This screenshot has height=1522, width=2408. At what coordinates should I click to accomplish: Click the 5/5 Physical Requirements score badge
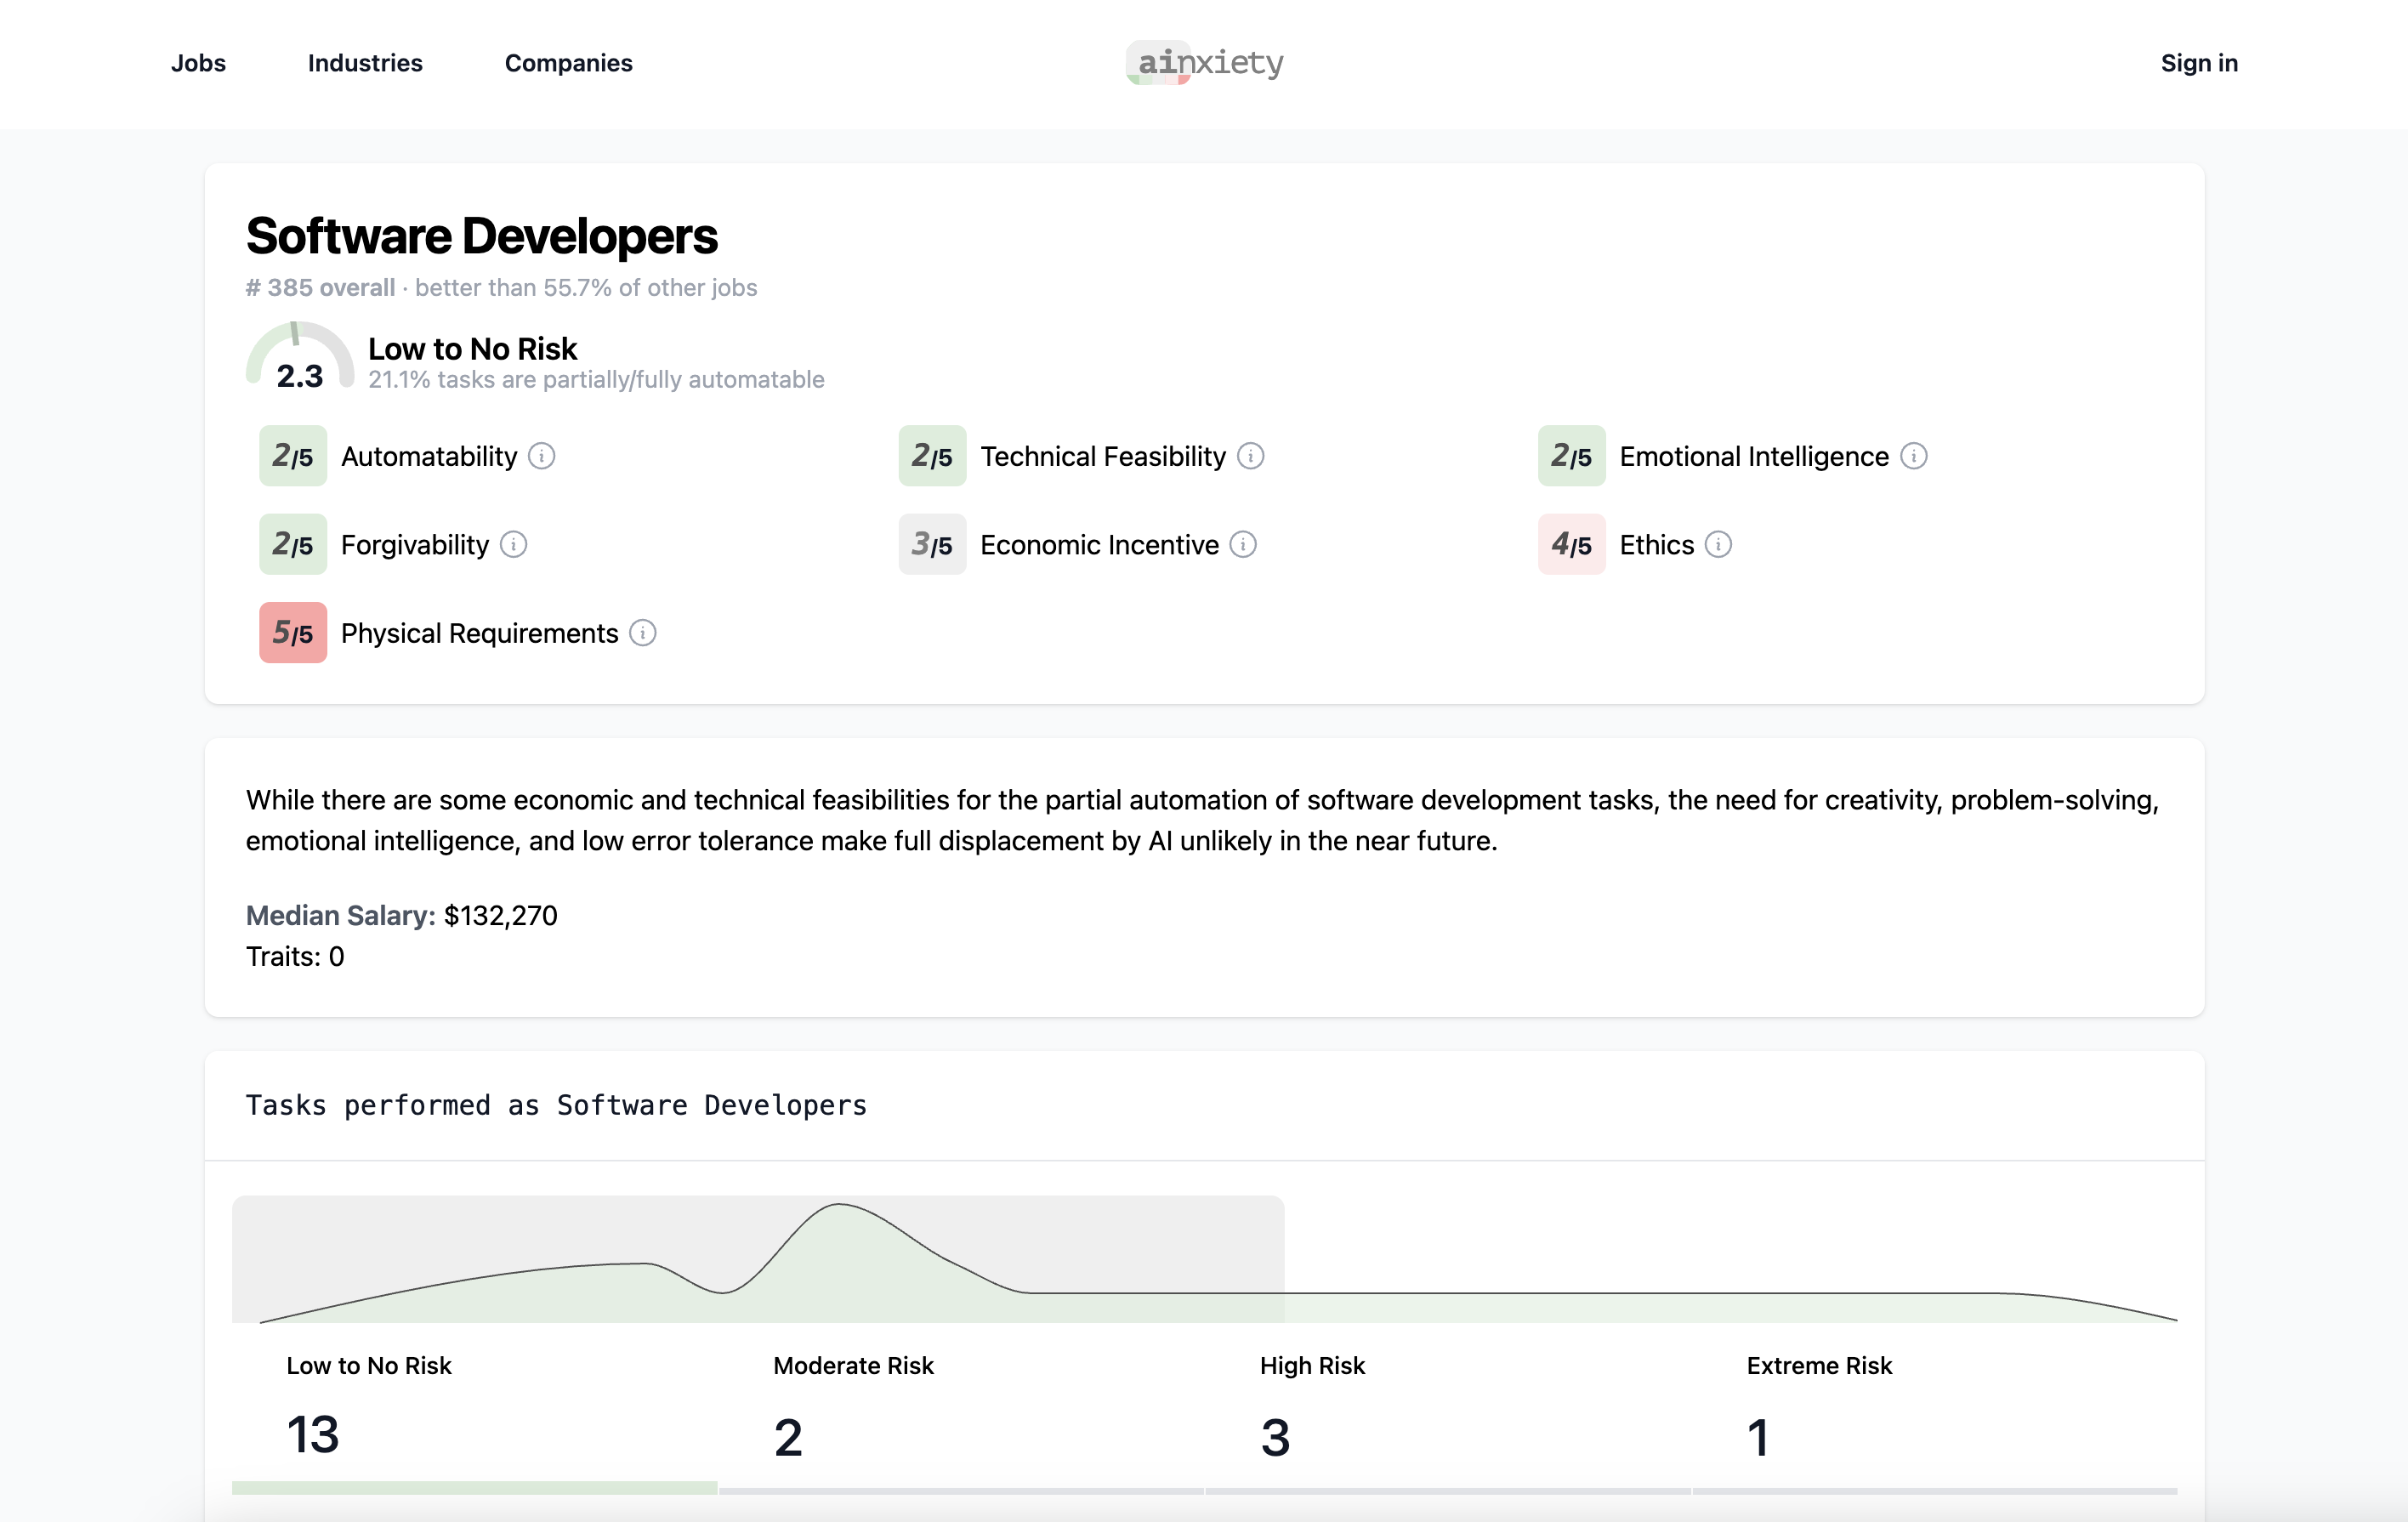click(293, 633)
